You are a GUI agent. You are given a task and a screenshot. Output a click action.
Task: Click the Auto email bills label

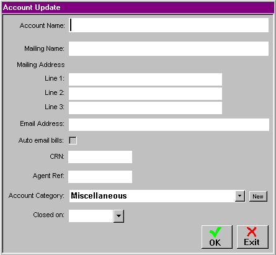pyautogui.click(x=41, y=140)
